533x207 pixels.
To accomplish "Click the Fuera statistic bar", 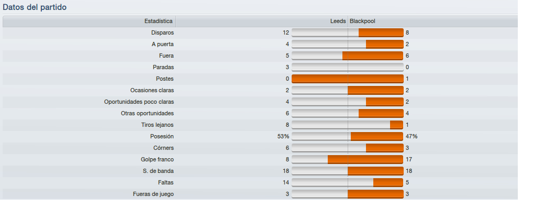I will tap(348, 56).
